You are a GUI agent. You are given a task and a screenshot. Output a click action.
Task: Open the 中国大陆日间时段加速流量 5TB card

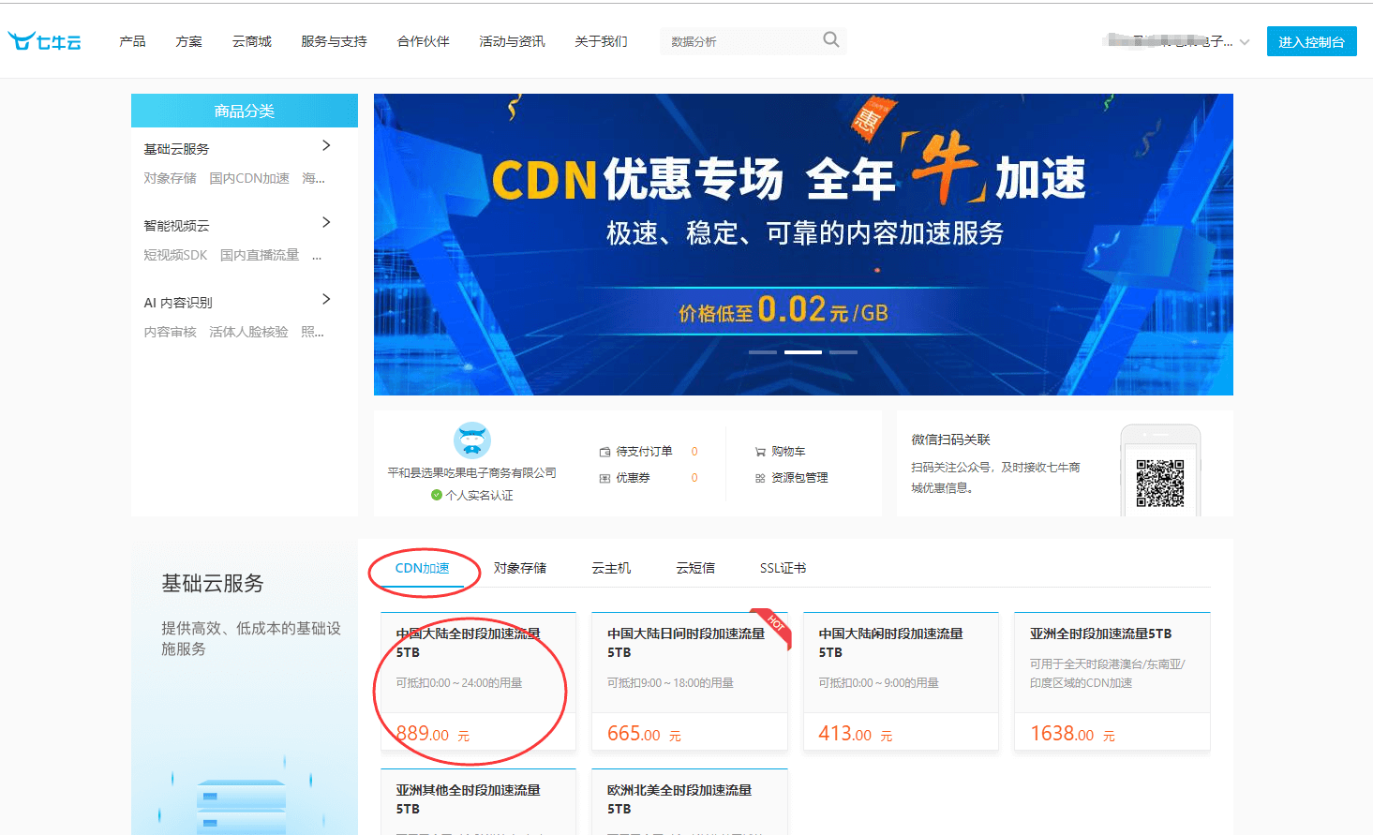click(x=689, y=681)
